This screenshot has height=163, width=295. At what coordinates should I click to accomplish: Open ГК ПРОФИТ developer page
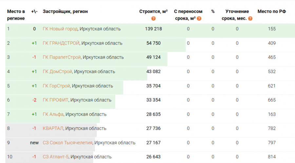tap(55, 100)
